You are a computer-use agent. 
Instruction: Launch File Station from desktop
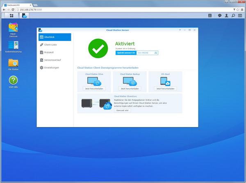(13, 65)
